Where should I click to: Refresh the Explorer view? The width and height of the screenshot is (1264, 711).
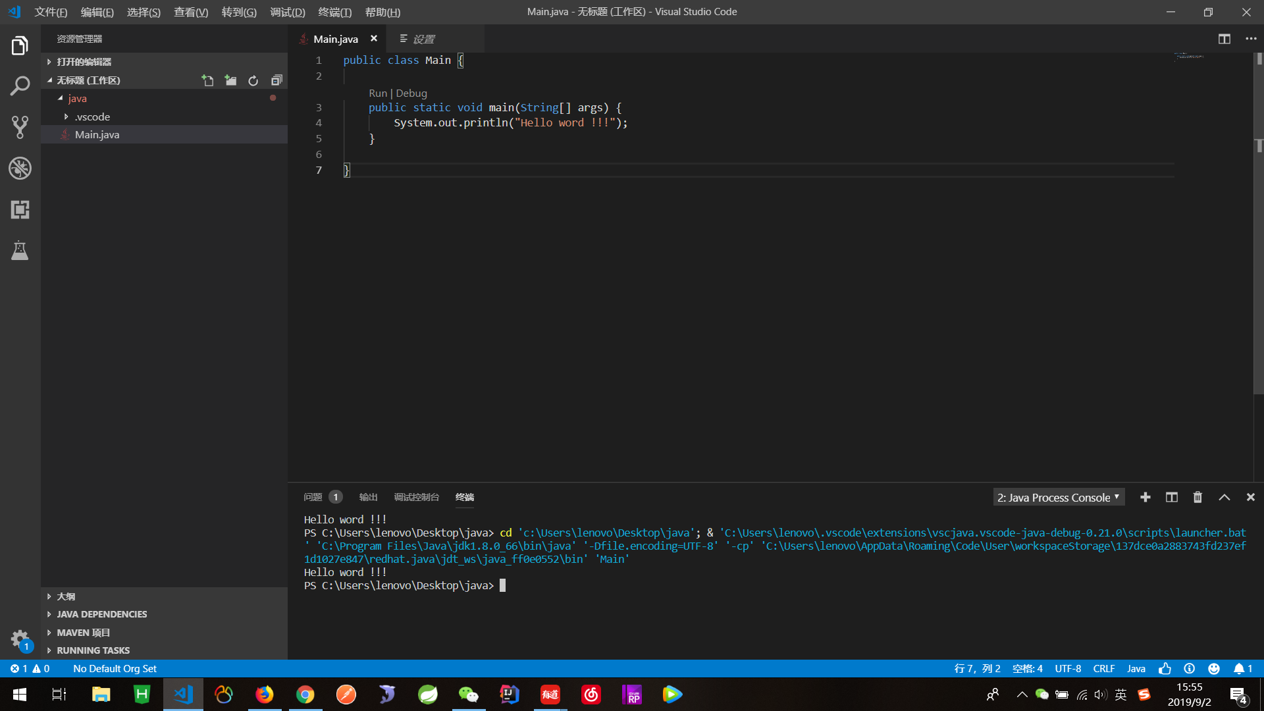click(x=253, y=80)
